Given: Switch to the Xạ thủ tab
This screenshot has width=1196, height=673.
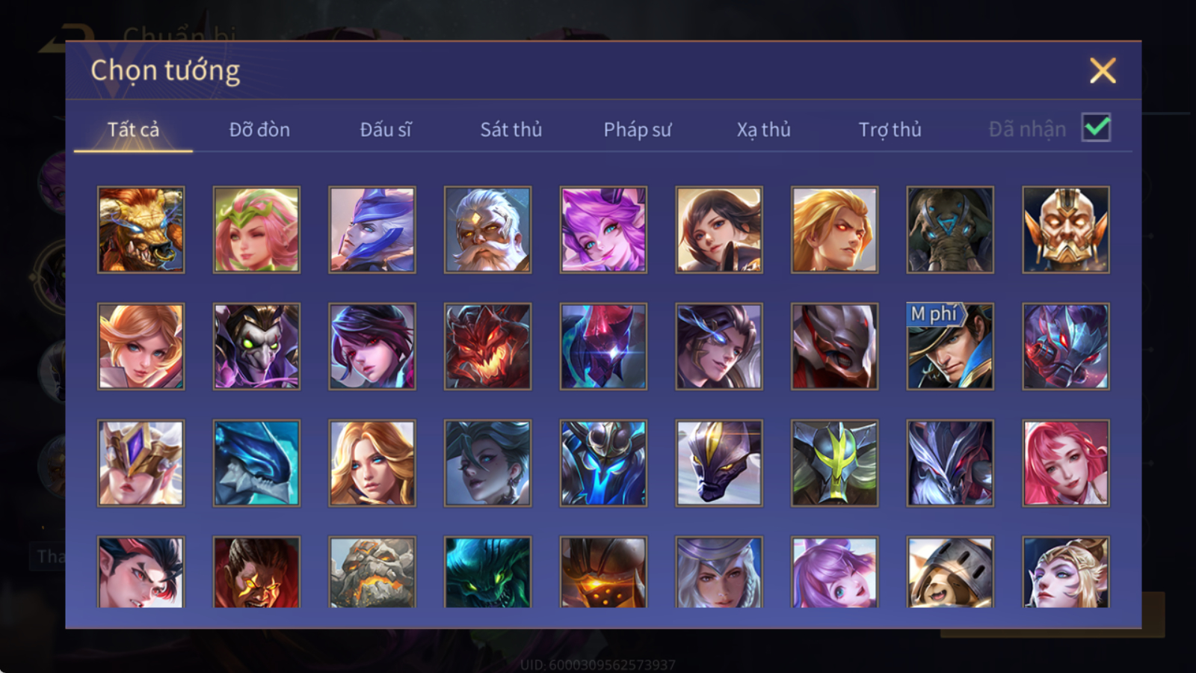Looking at the screenshot, I should (x=763, y=129).
